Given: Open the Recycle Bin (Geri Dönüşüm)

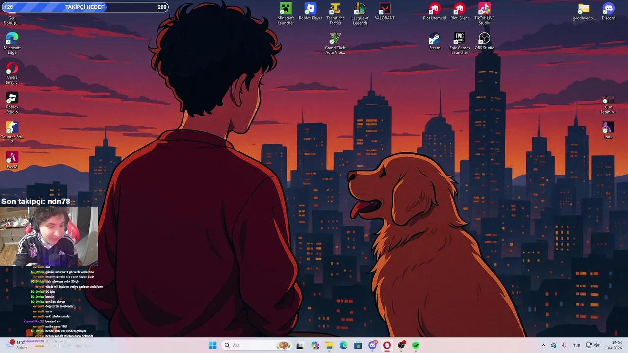Looking at the screenshot, I should click(12, 19).
